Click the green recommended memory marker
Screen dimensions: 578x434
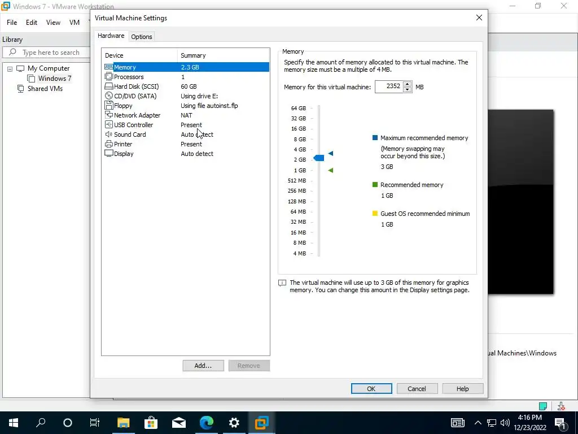click(331, 170)
